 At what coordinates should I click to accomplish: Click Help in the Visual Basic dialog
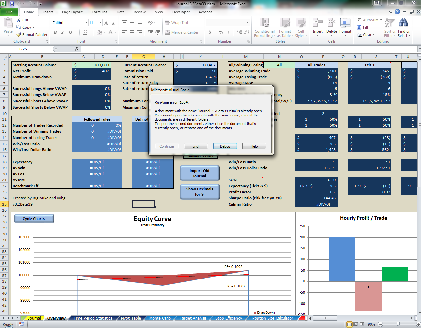[254, 146]
